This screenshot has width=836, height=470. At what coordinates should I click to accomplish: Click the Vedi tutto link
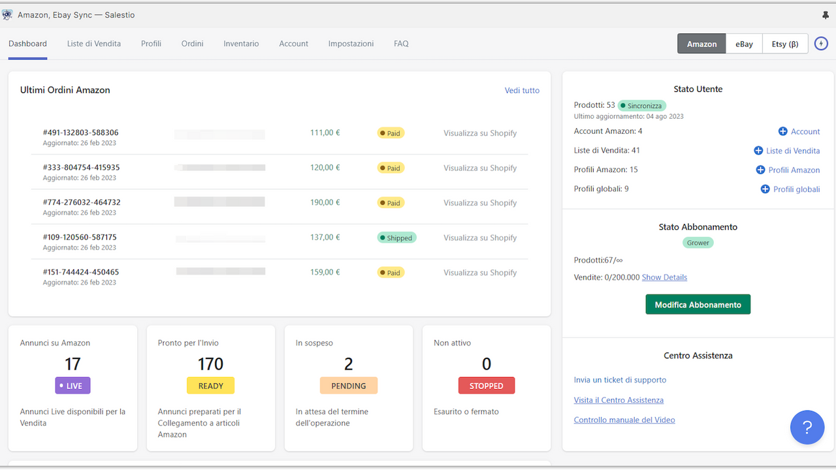[x=522, y=91]
